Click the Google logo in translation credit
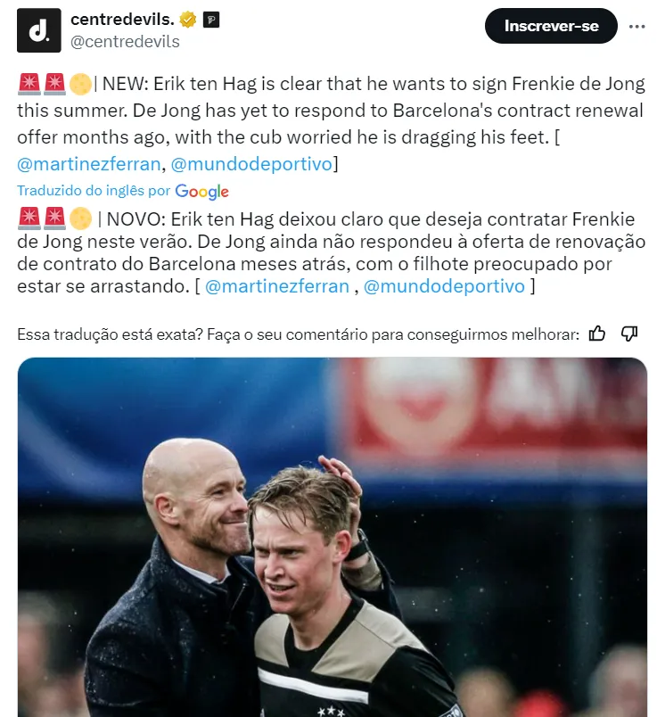Viewport: 657px width, 717px height. coord(201,192)
